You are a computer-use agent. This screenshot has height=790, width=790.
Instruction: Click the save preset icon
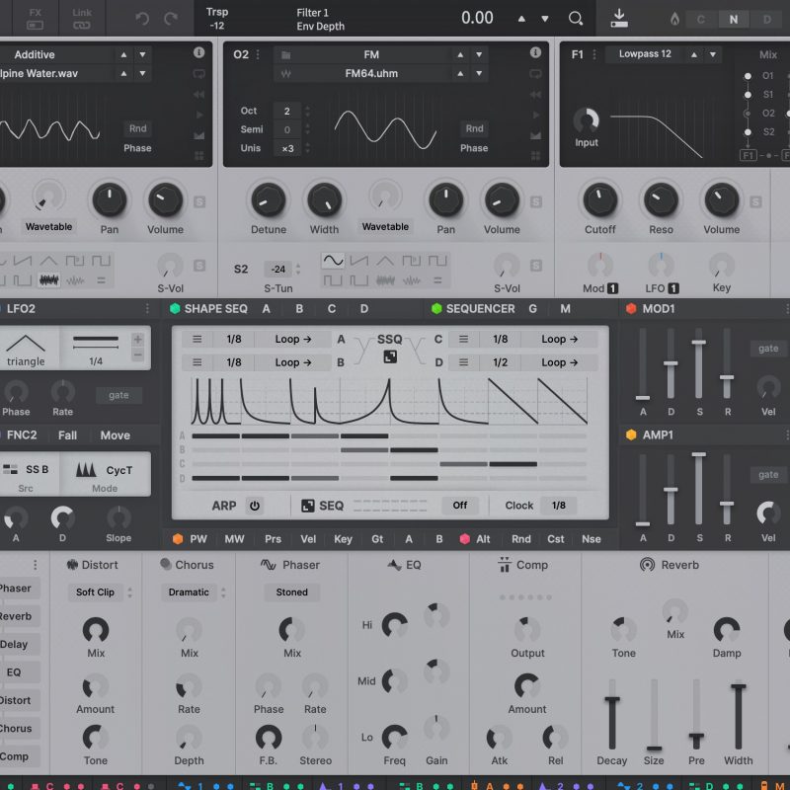coord(619,18)
